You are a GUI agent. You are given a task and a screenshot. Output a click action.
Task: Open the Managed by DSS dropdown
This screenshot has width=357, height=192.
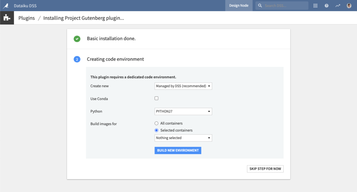click(183, 86)
